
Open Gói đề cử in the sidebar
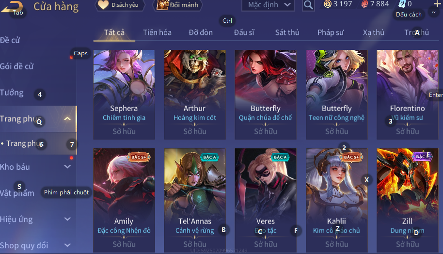click(16, 66)
